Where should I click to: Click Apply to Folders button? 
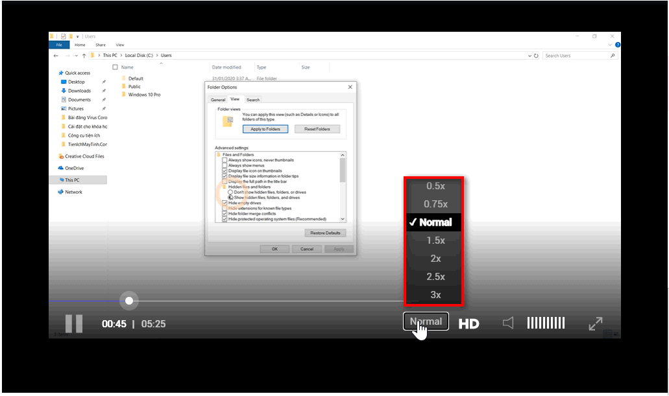click(265, 129)
